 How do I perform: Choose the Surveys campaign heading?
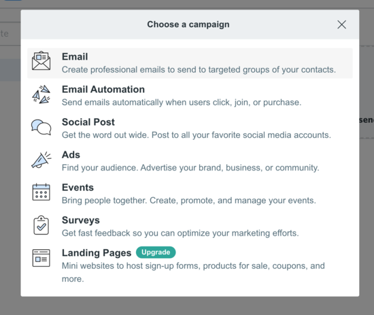(81, 220)
